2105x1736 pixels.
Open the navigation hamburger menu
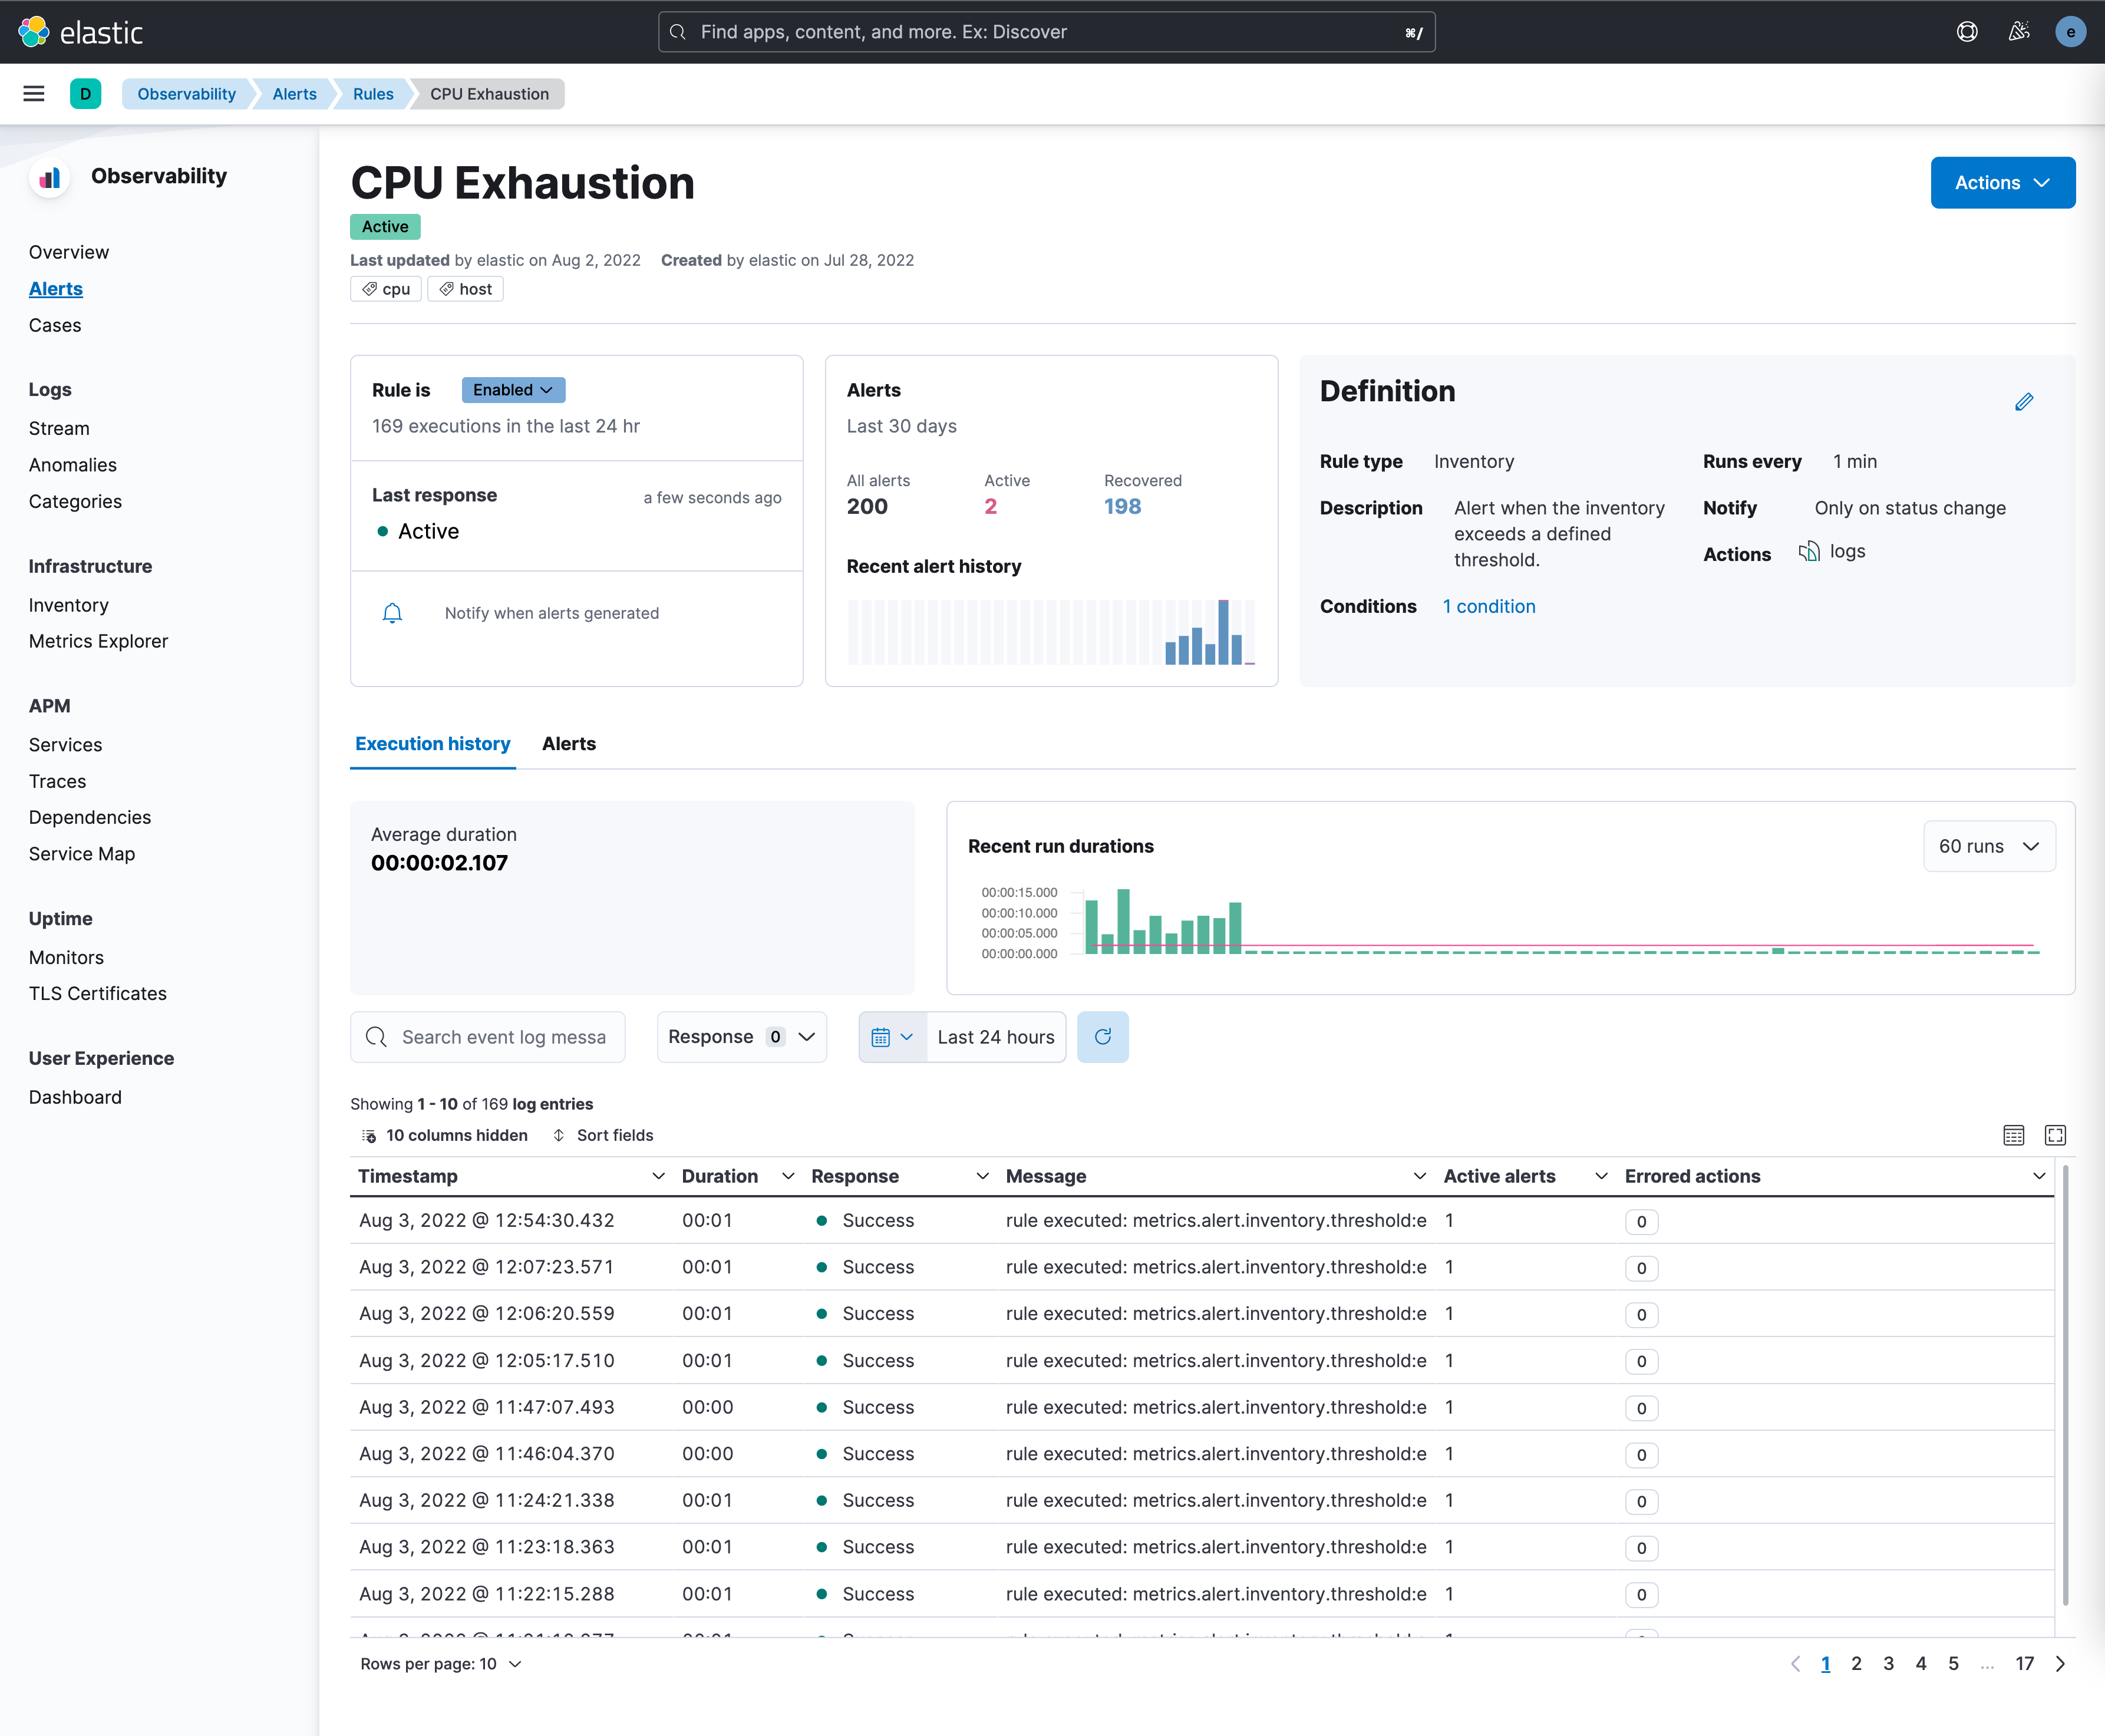coord(33,93)
